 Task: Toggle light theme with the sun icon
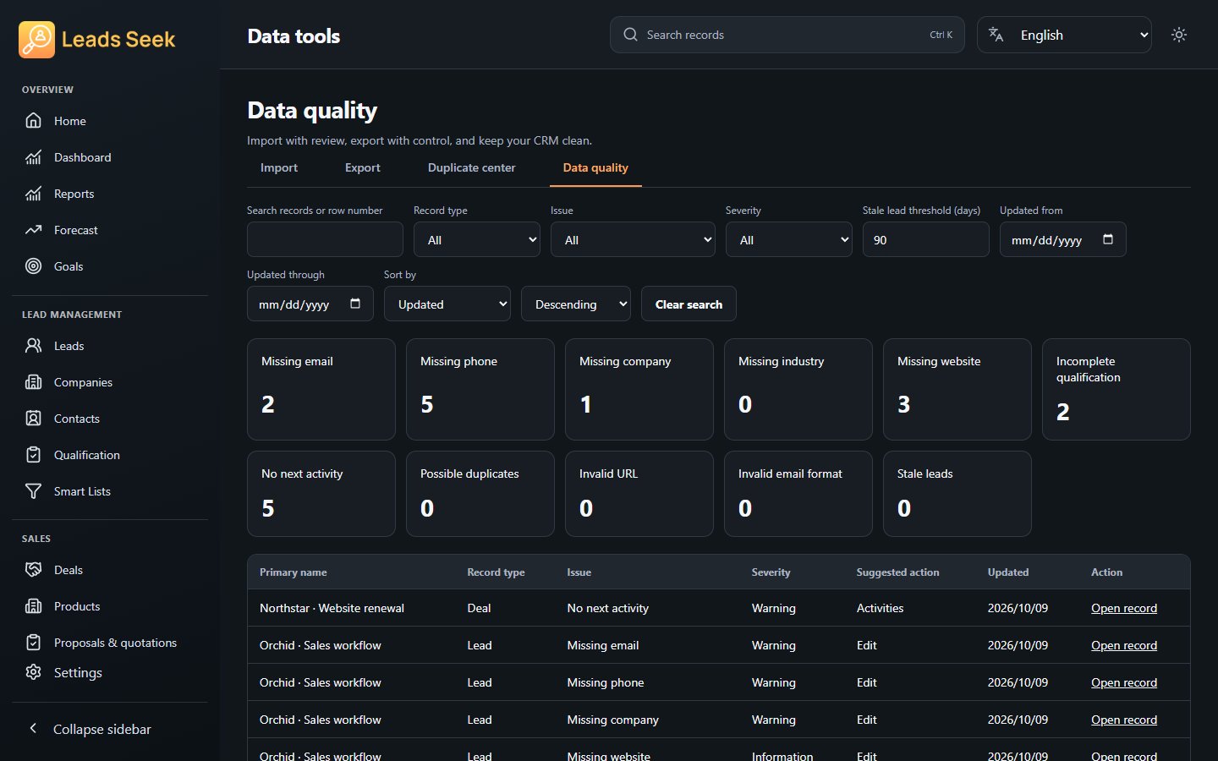tap(1179, 35)
